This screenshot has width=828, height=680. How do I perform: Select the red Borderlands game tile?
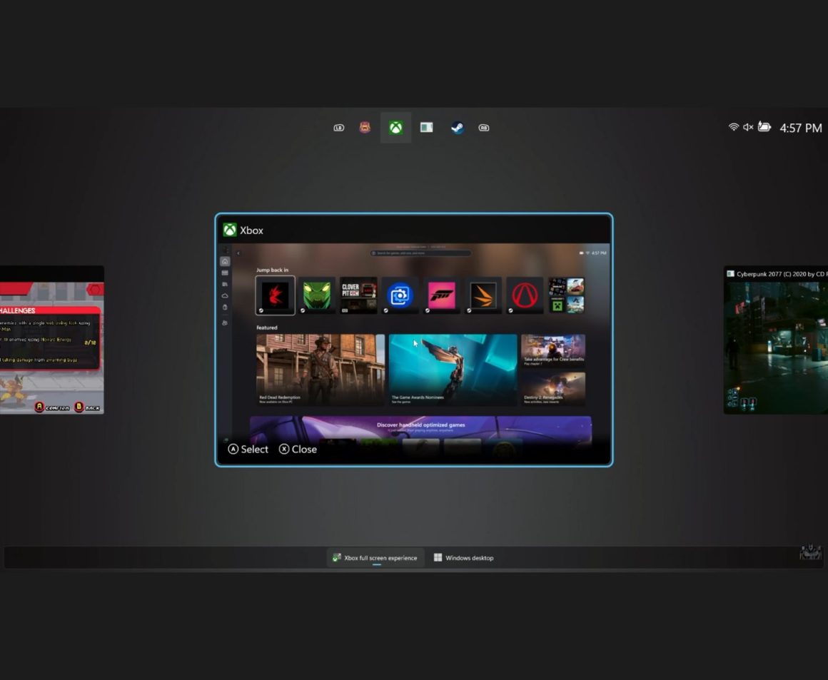525,295
